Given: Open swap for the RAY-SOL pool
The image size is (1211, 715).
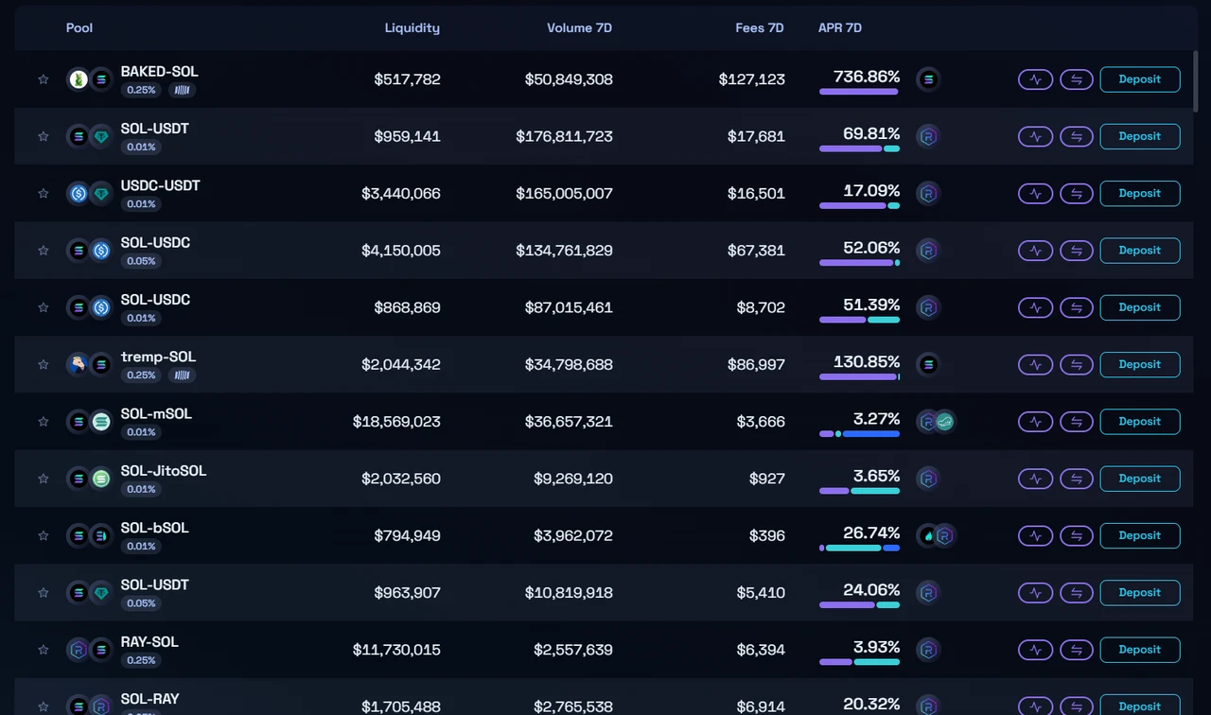Looking at the screenshot, I should [x=1077, y=650].
